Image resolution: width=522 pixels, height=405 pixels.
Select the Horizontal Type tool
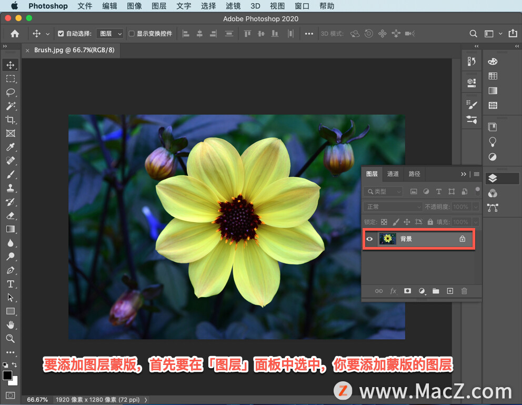[x=11, y=284]
